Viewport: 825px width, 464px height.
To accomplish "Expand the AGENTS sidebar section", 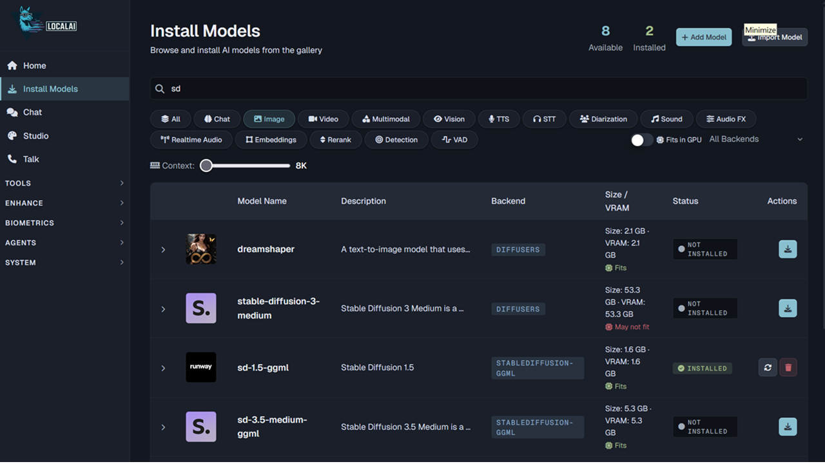I will coord(64,243).
